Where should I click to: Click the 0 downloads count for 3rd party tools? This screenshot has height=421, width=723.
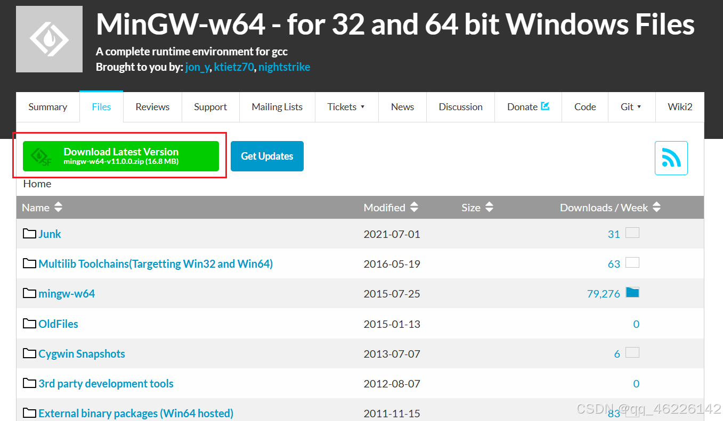click(x=636, y=384)
